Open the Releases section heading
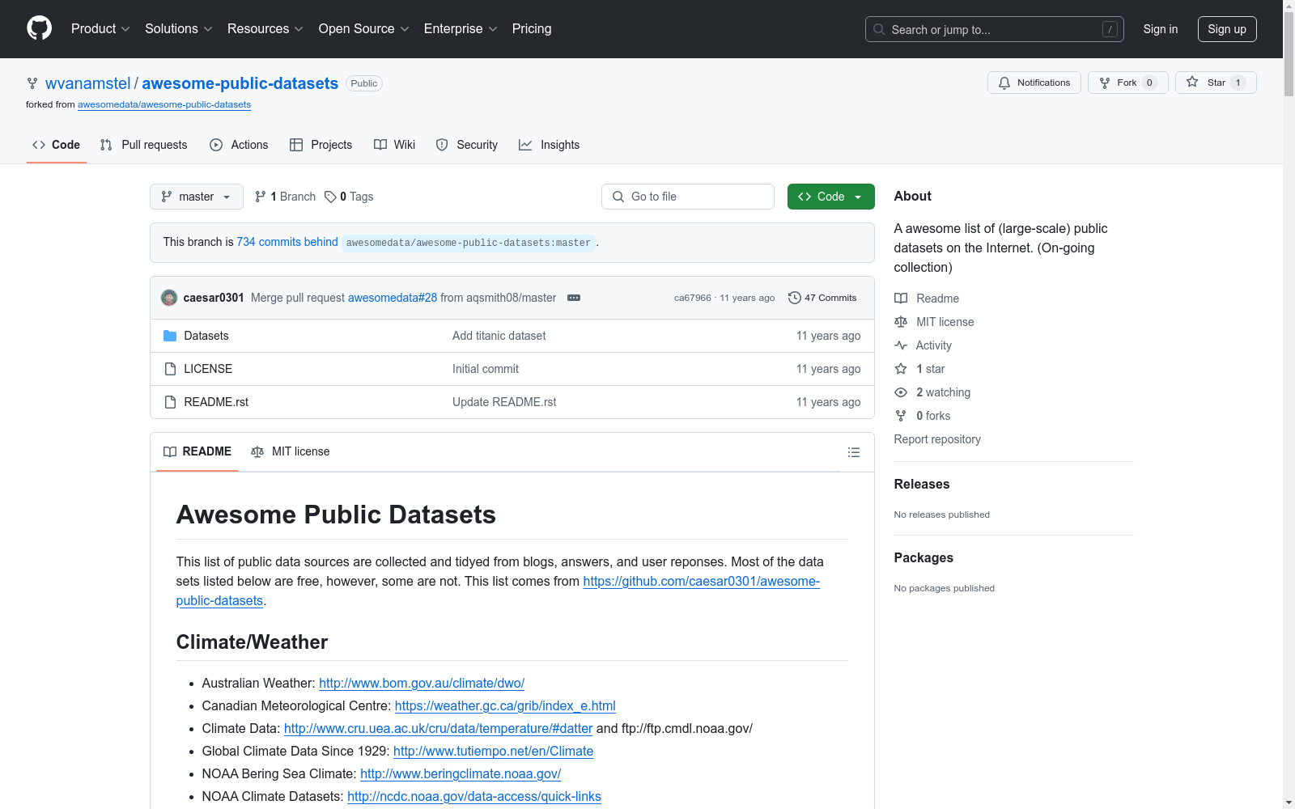The image size is (1295, 809). [922, 484]
